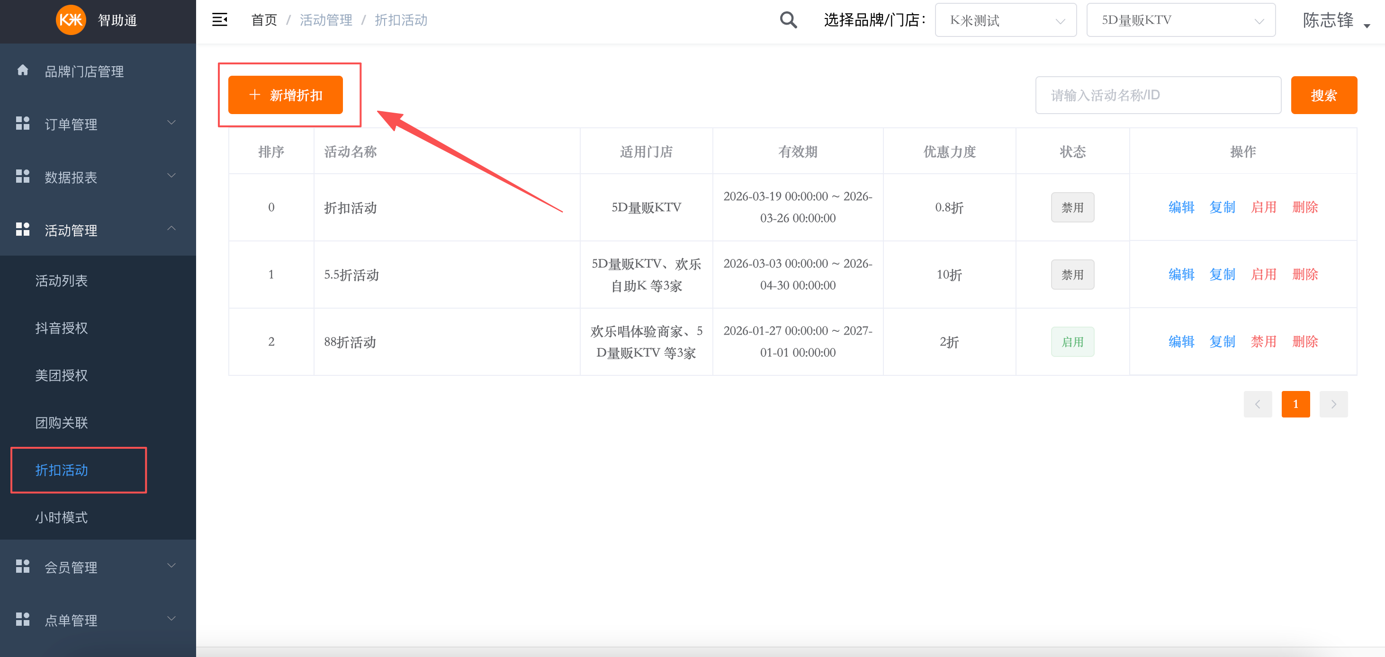Enable the disabled 折扣活动 via 启用 link

tap(1264, 207)
